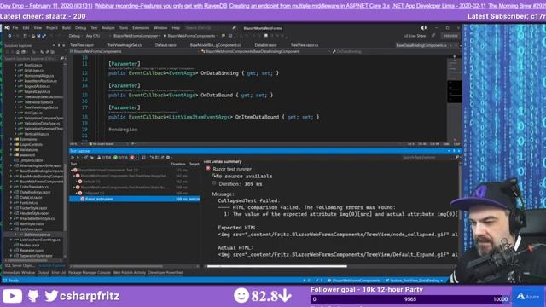Open the Package Manager Console tab
This screenshot has width=546, height=307.
(x=89, y=273)
